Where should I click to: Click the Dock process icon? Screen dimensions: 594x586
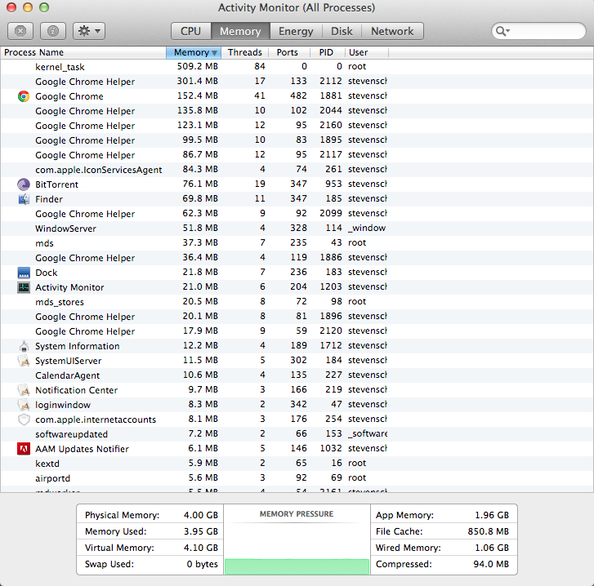(x=24, y=273)
